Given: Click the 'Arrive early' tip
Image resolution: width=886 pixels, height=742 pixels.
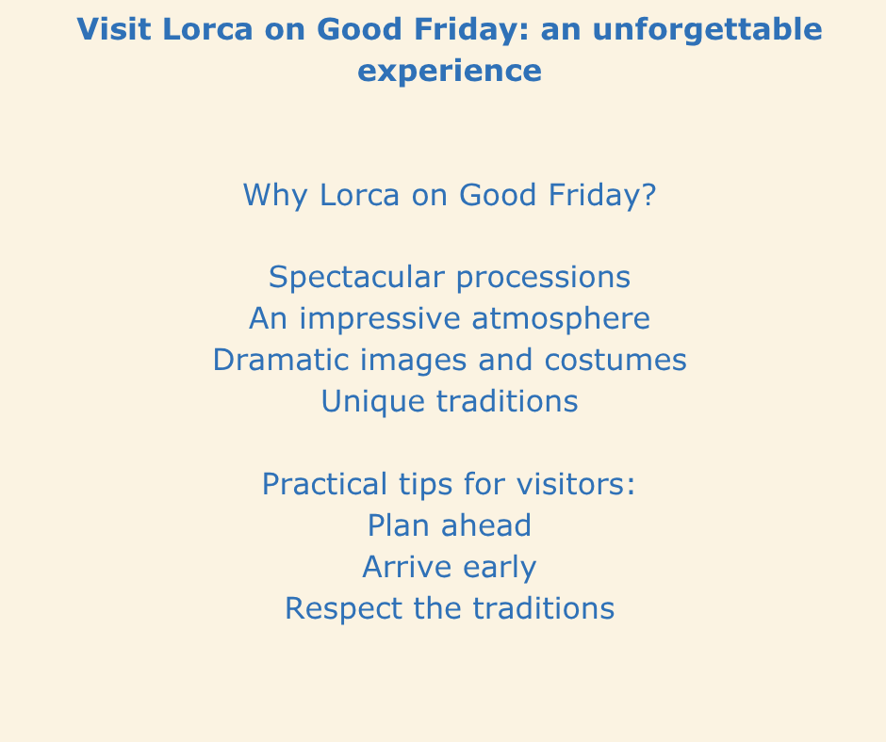Looking at the screenshot, I should point(450,567).
